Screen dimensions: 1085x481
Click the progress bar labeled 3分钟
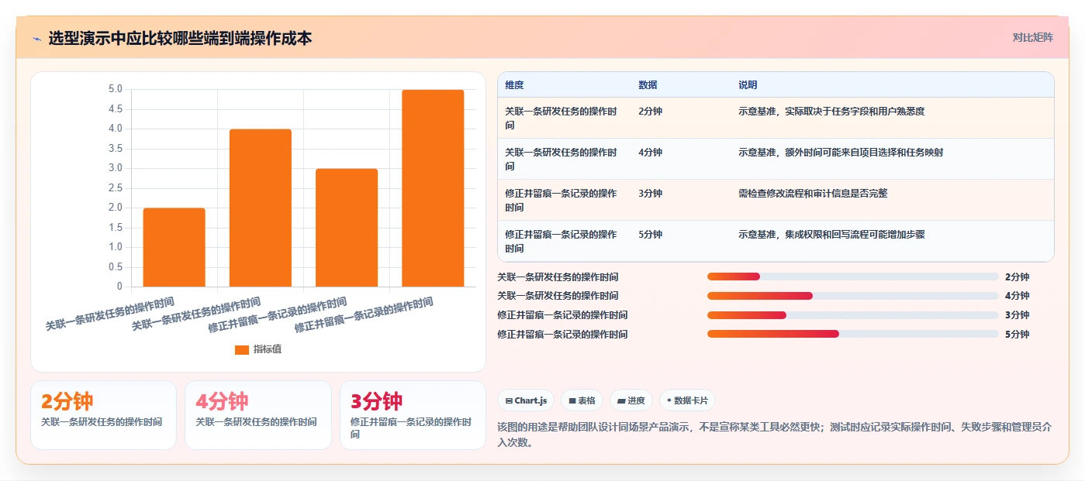(x=853, y=315)
